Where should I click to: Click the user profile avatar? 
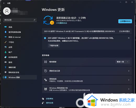tap(7, 11)
